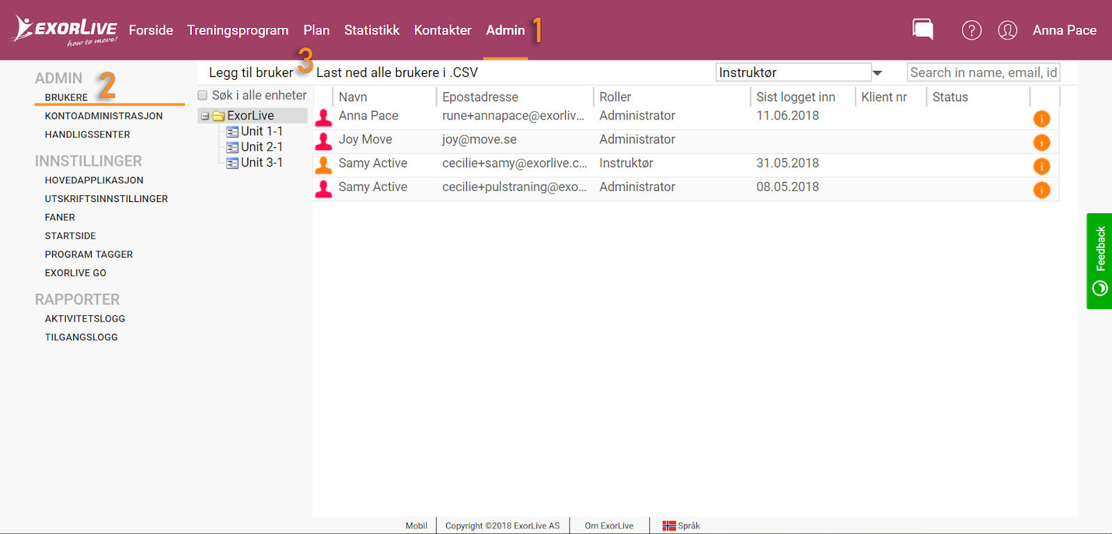Click the Språk language link
The image size is (1112, 534).
[689, 526]
